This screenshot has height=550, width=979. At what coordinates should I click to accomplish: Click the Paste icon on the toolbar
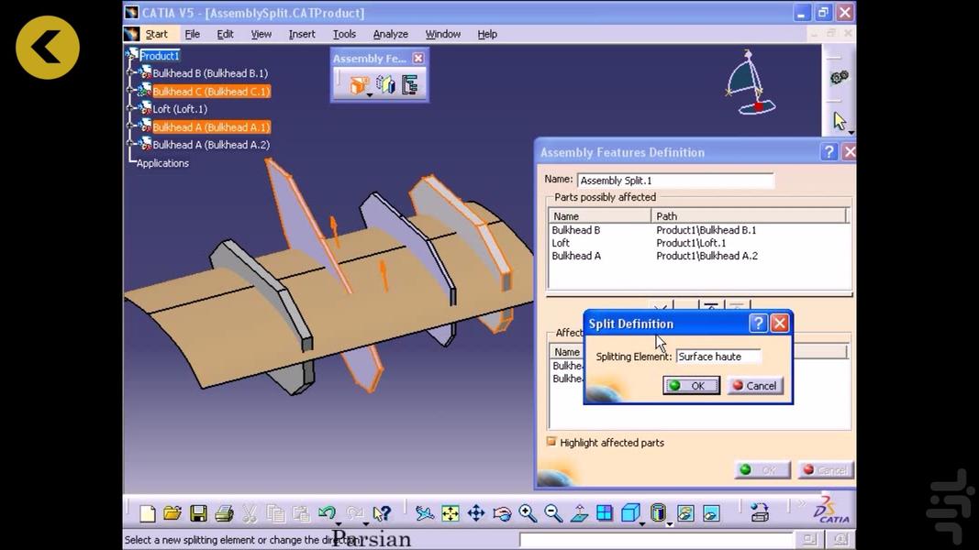click(301, 512)
